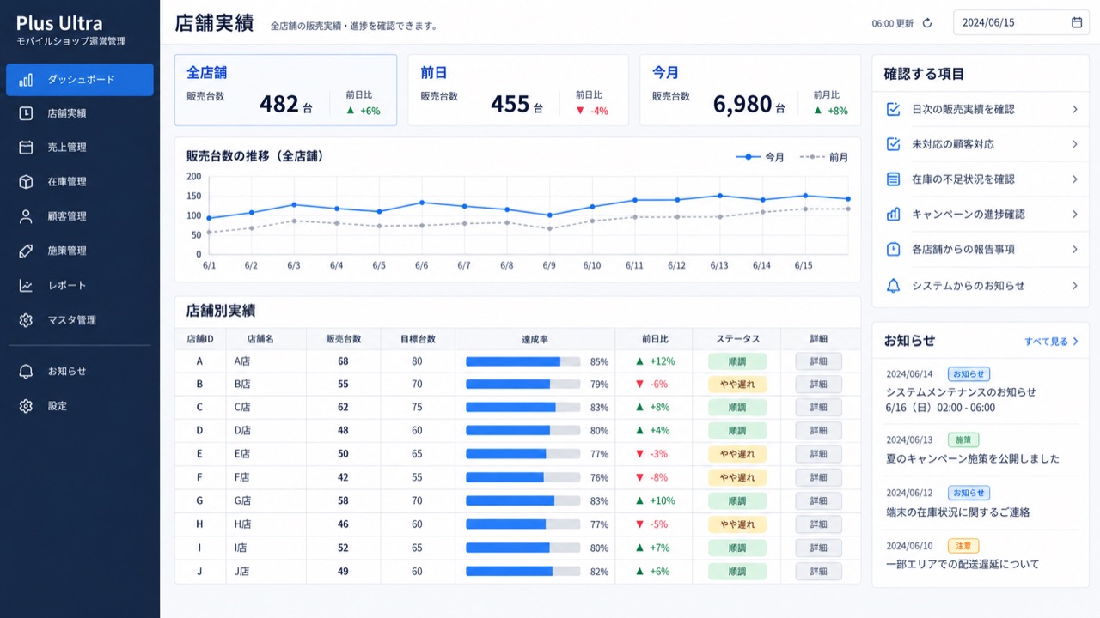Click the 売上管理 calendar icon

26,148
